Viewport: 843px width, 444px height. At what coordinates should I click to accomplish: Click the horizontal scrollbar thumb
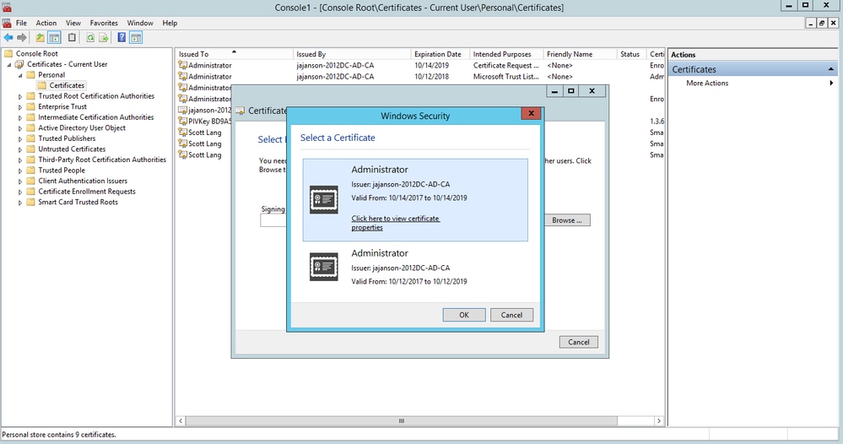[401, 421]
